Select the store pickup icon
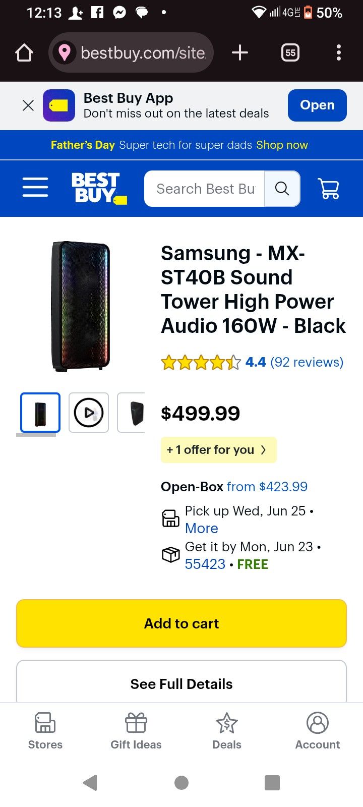The height and width of the screenshot is (807, 363). tap(170, 518)
